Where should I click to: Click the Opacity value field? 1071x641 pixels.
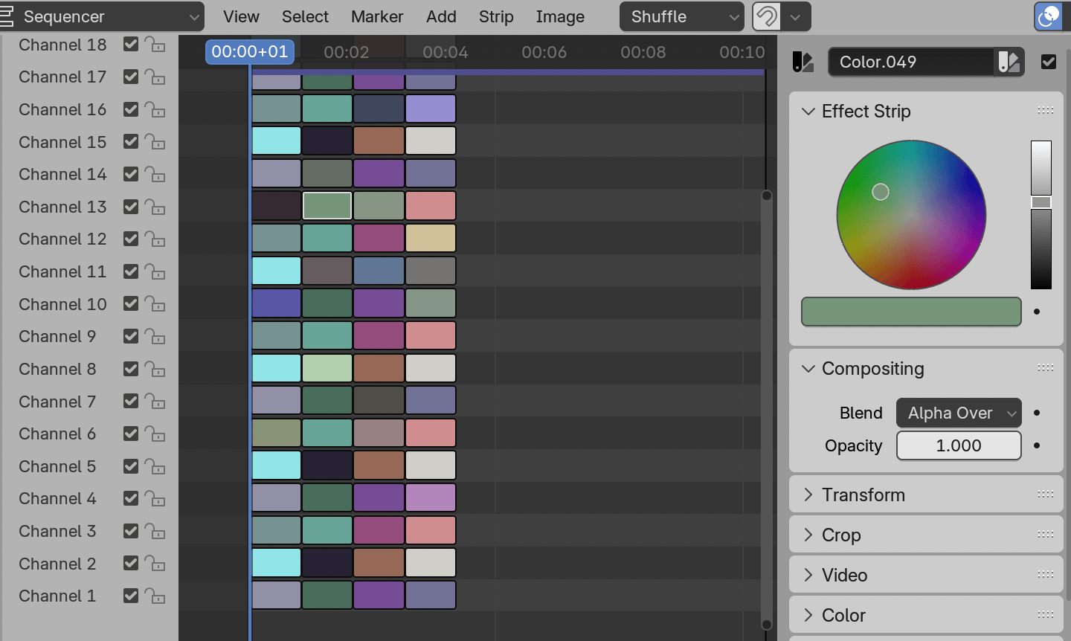[959, 445]
